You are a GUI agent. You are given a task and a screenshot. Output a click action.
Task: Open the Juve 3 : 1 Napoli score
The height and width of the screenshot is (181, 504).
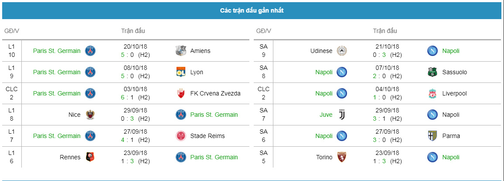pyautogui.click(x=379, y=118)
